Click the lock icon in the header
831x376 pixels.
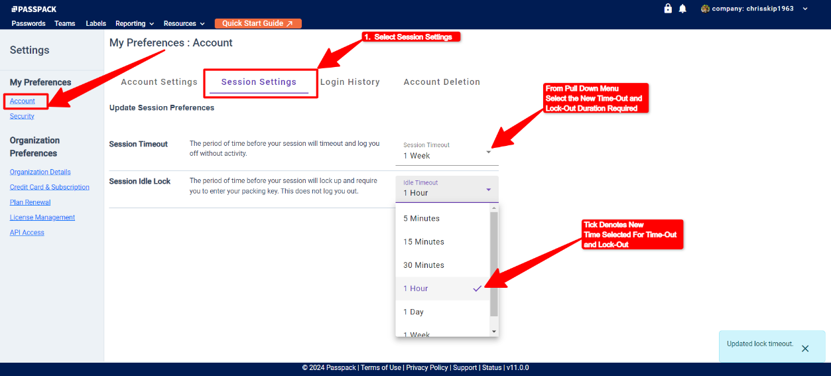coord(668,9)
